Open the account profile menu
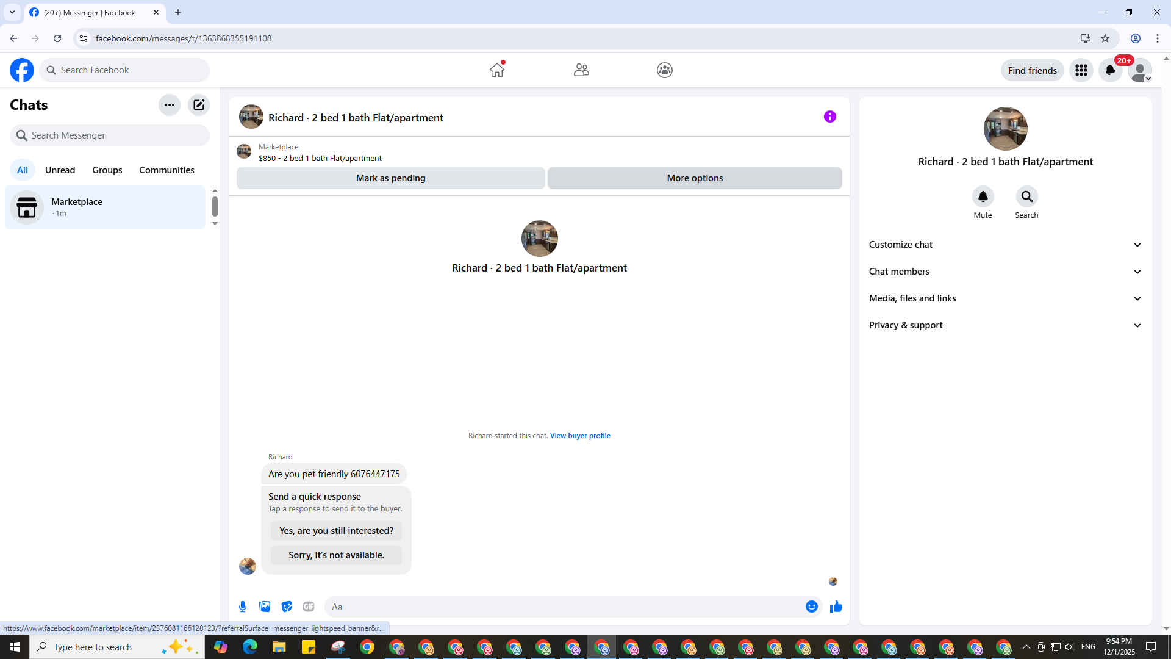 [x=1140, y=70]
